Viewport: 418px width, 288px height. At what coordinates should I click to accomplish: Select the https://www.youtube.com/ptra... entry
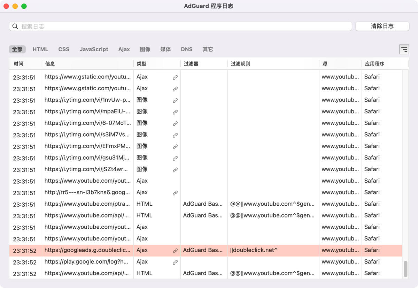206,204
